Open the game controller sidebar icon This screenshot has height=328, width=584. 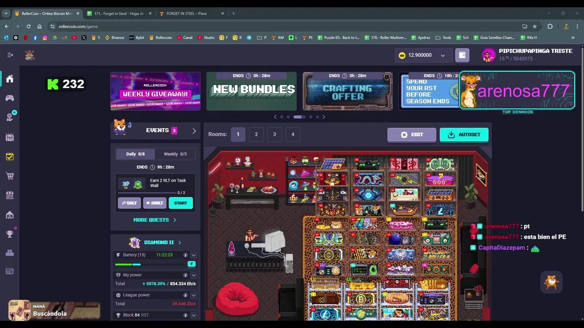tap(10, 98)
